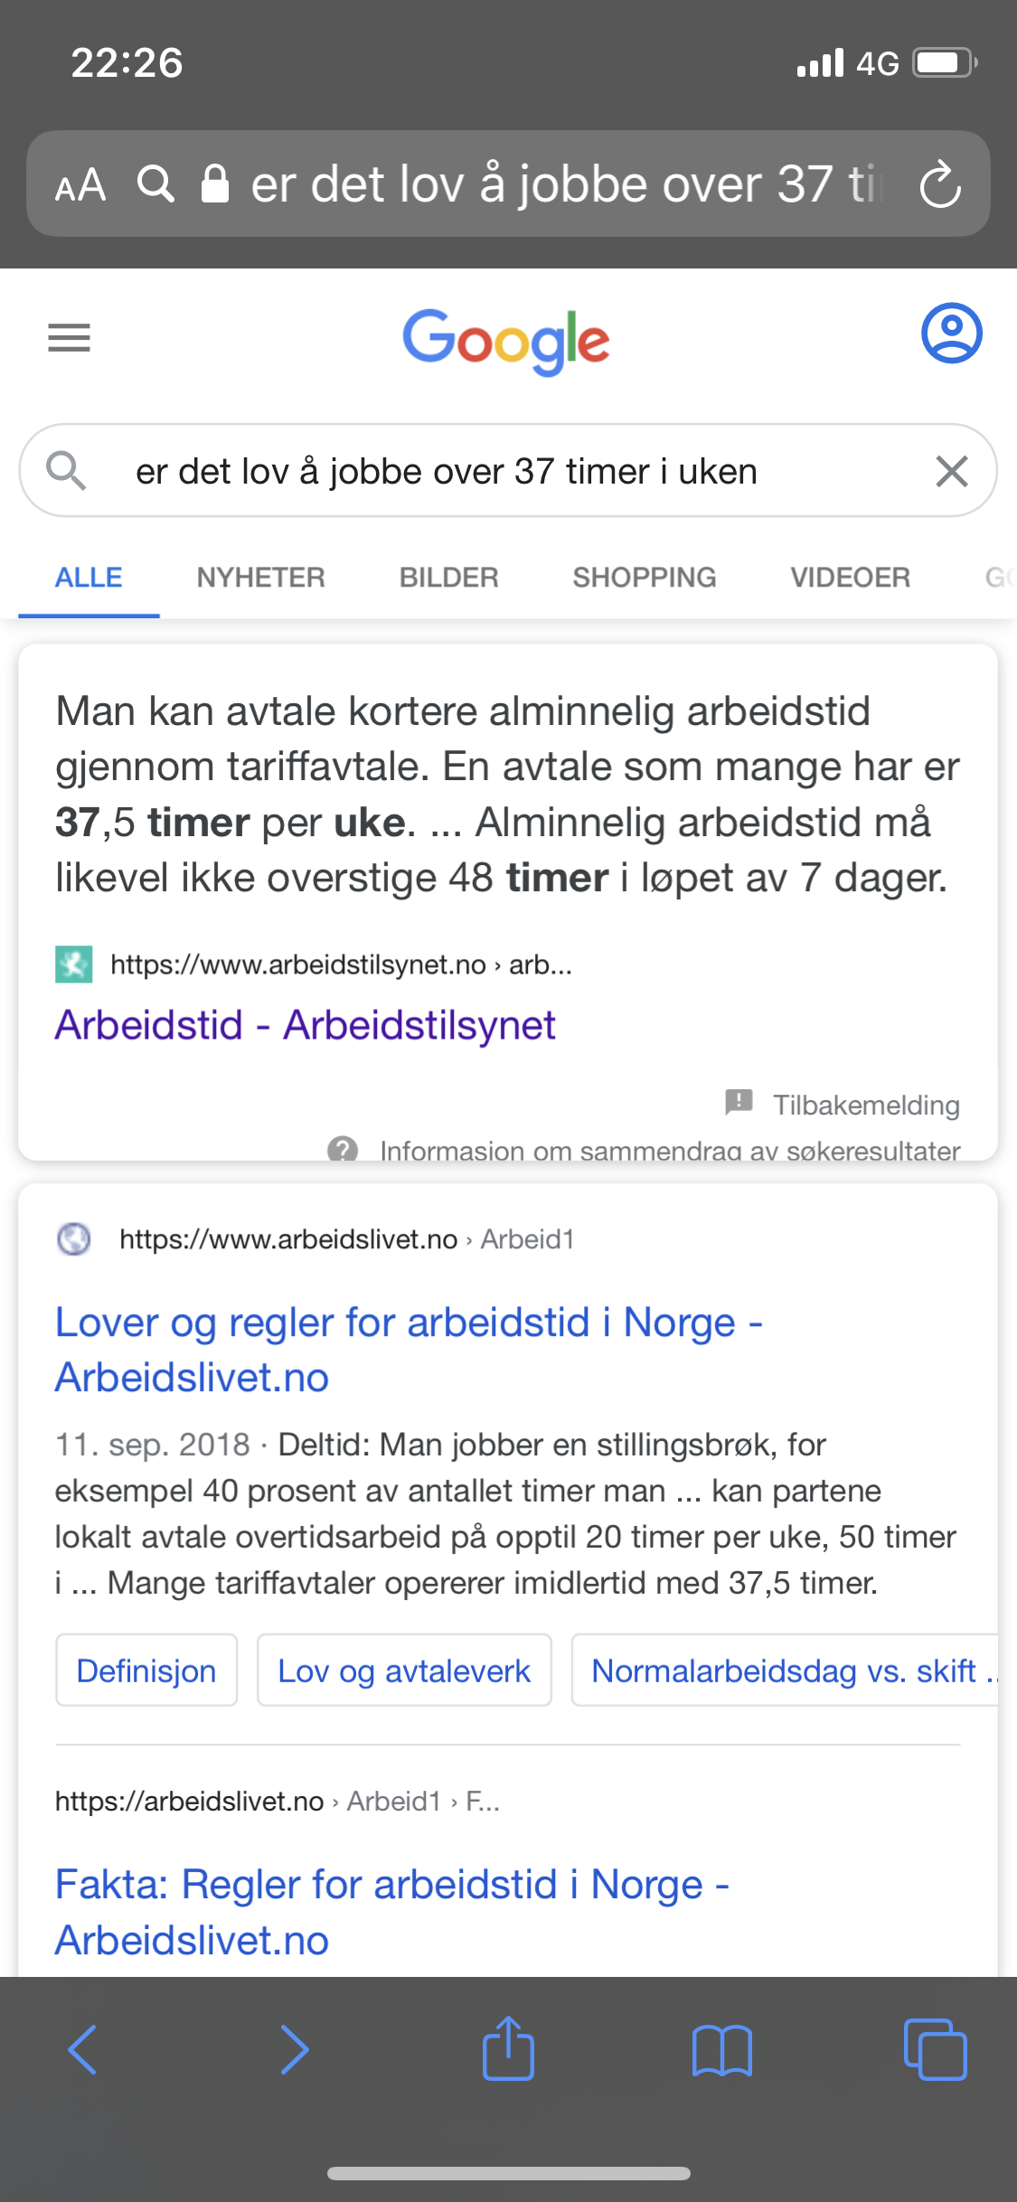Screen dimensions: 1017x2202
Task: Open the Safari share sheet icon
Action: click(x=508, y=2047)
